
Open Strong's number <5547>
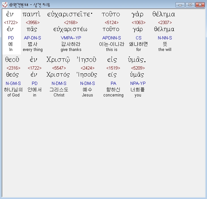(59, 68)
